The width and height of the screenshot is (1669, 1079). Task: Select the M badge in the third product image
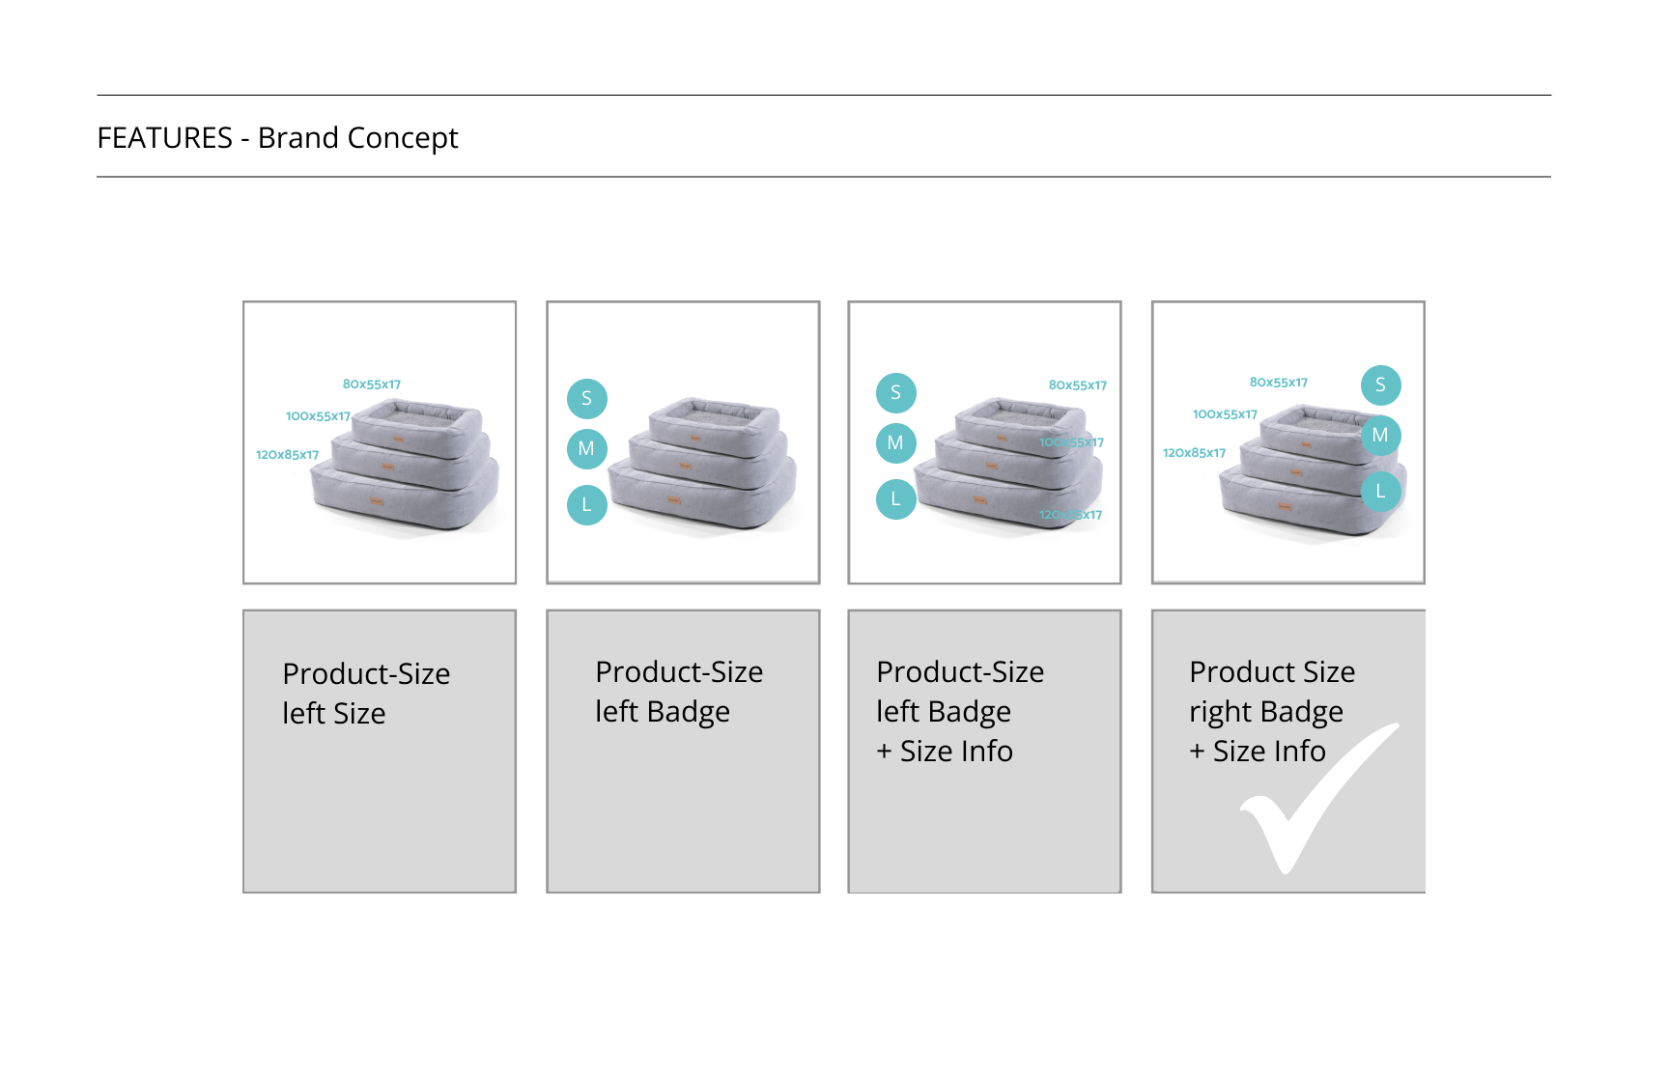point(895,442)
